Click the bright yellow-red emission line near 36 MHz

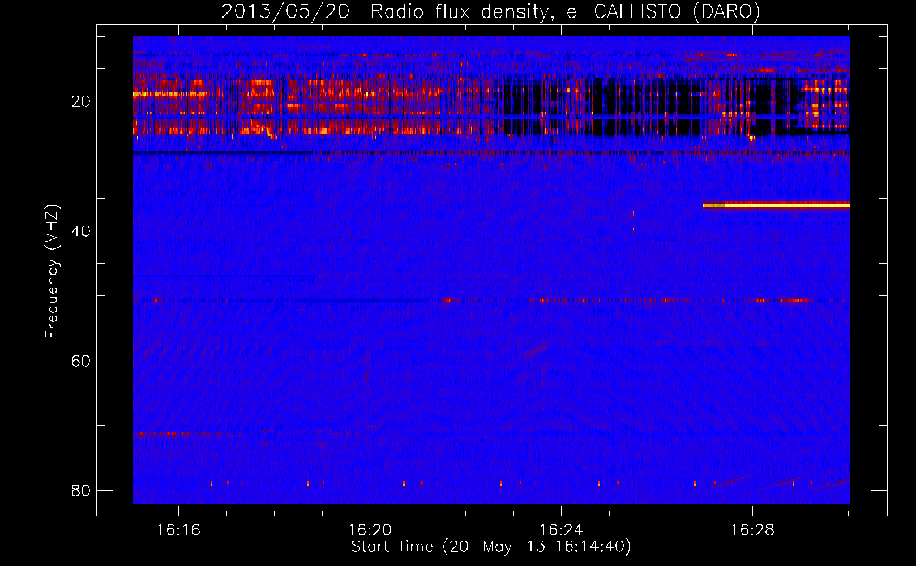[776, 205]
